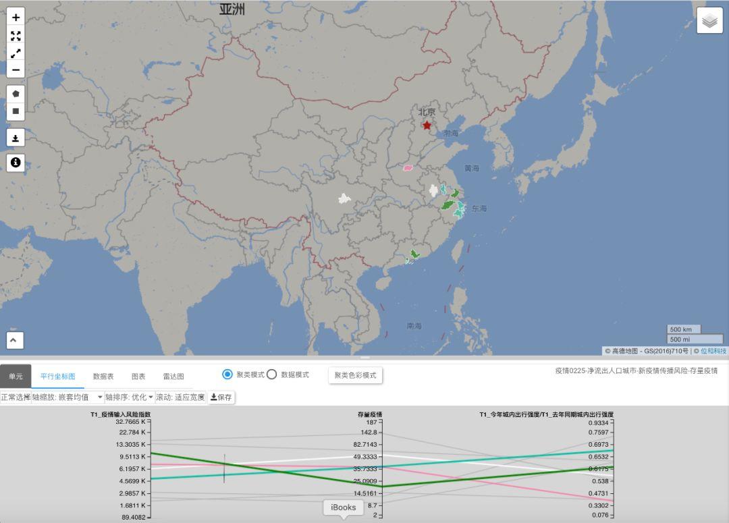The width and height of the screenshot is (729, 523).
Task: Click 位和科技 attribution link
Action: [713, 351]
